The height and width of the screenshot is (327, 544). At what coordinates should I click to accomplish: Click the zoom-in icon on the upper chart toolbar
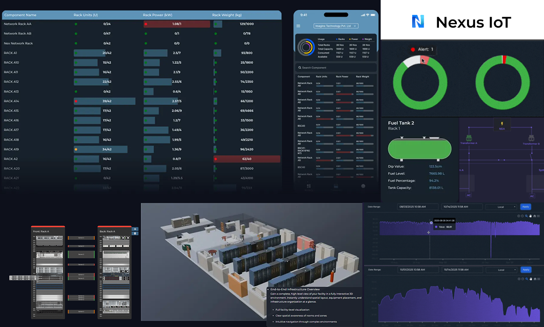coord(519,216)
